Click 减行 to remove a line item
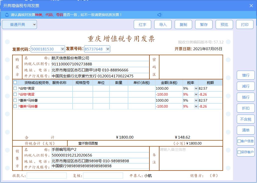The image size is (257, 183). (246, 86)
